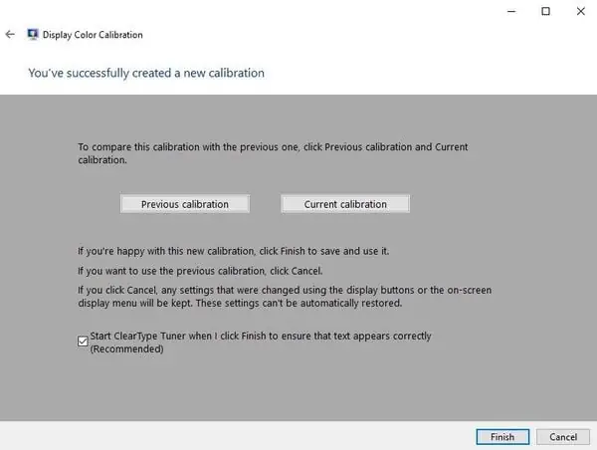597x450 pixels.
Task: Click the 'Start ClearType Tuner when I click Finish' label
Action: pyautogui.click(x=261, y=342)
